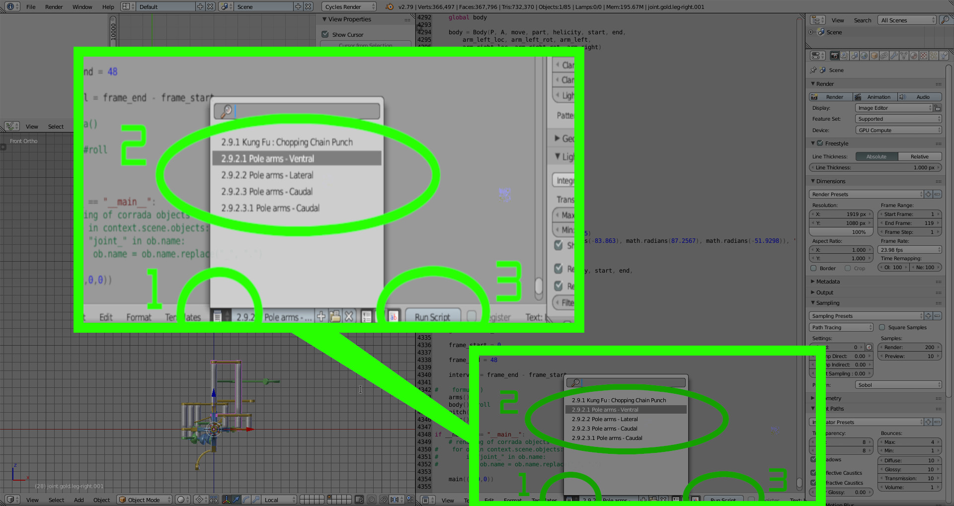This screenshot has height=506, width=954.
Task: Open the Search menu in the outliner header
Action: (863, 20)
